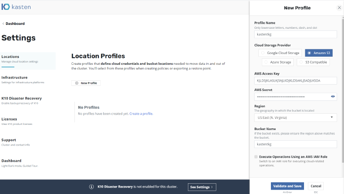Go back to Dashboard via breadcrumb
Screen dimensions: 344x194
(15, 24)
